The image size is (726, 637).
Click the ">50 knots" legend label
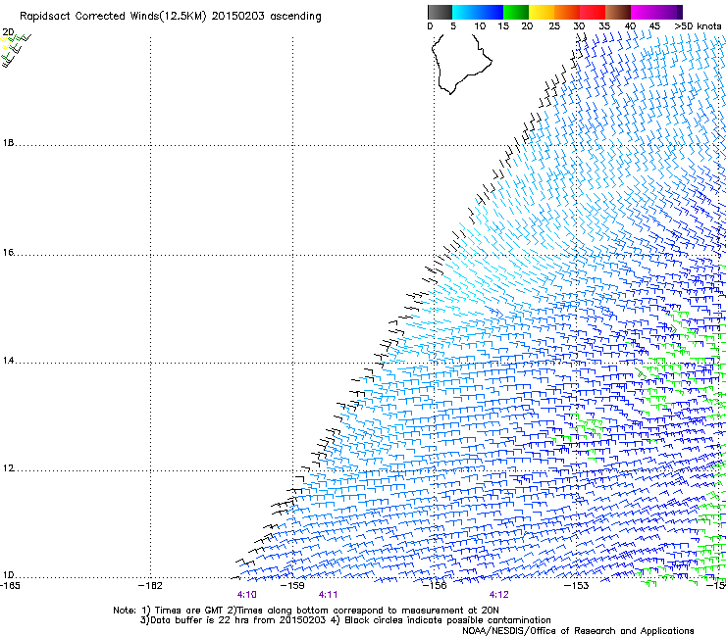[698, 26]
